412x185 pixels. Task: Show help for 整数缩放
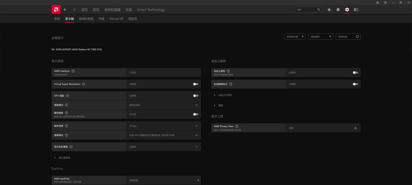point(66,113)
